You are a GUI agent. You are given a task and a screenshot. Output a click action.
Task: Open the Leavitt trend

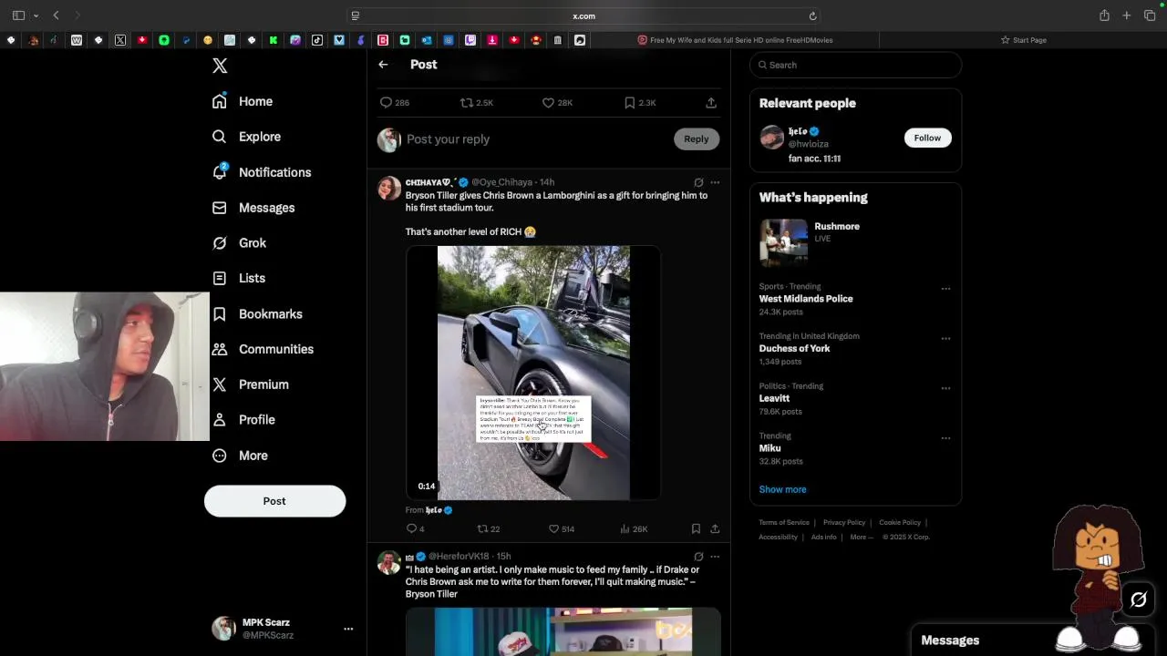point(774,398)
